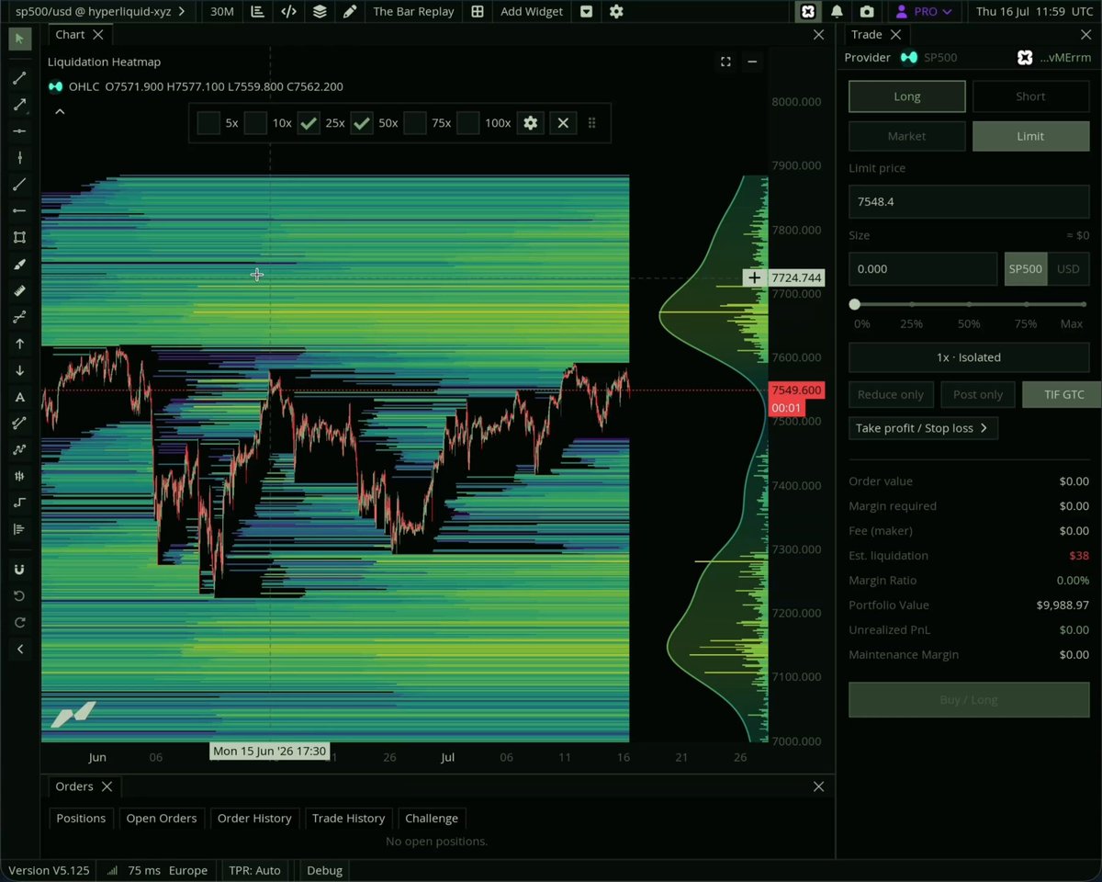Select the up arrow marker tool
Screen dimensions: 1102x882
19,344
